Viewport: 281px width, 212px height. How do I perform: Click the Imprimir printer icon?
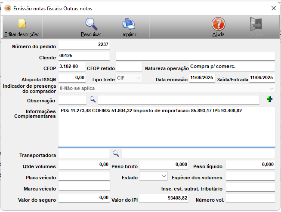coord(129,24)
